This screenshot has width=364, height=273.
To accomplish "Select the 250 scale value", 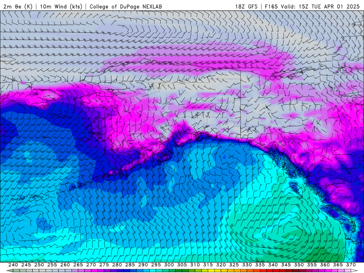I will (x=39, y=265).
